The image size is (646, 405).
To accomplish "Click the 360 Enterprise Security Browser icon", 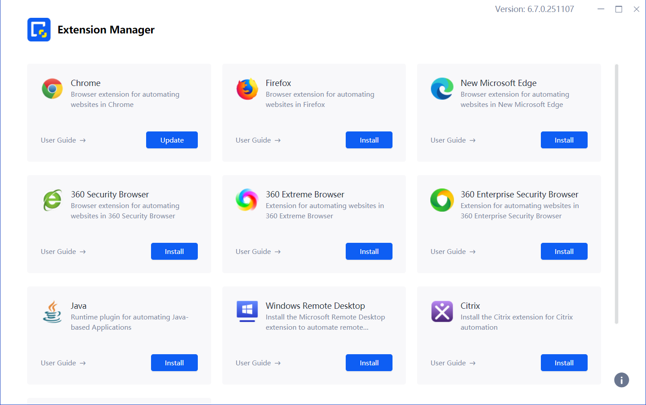I will [x=442, y=200].
